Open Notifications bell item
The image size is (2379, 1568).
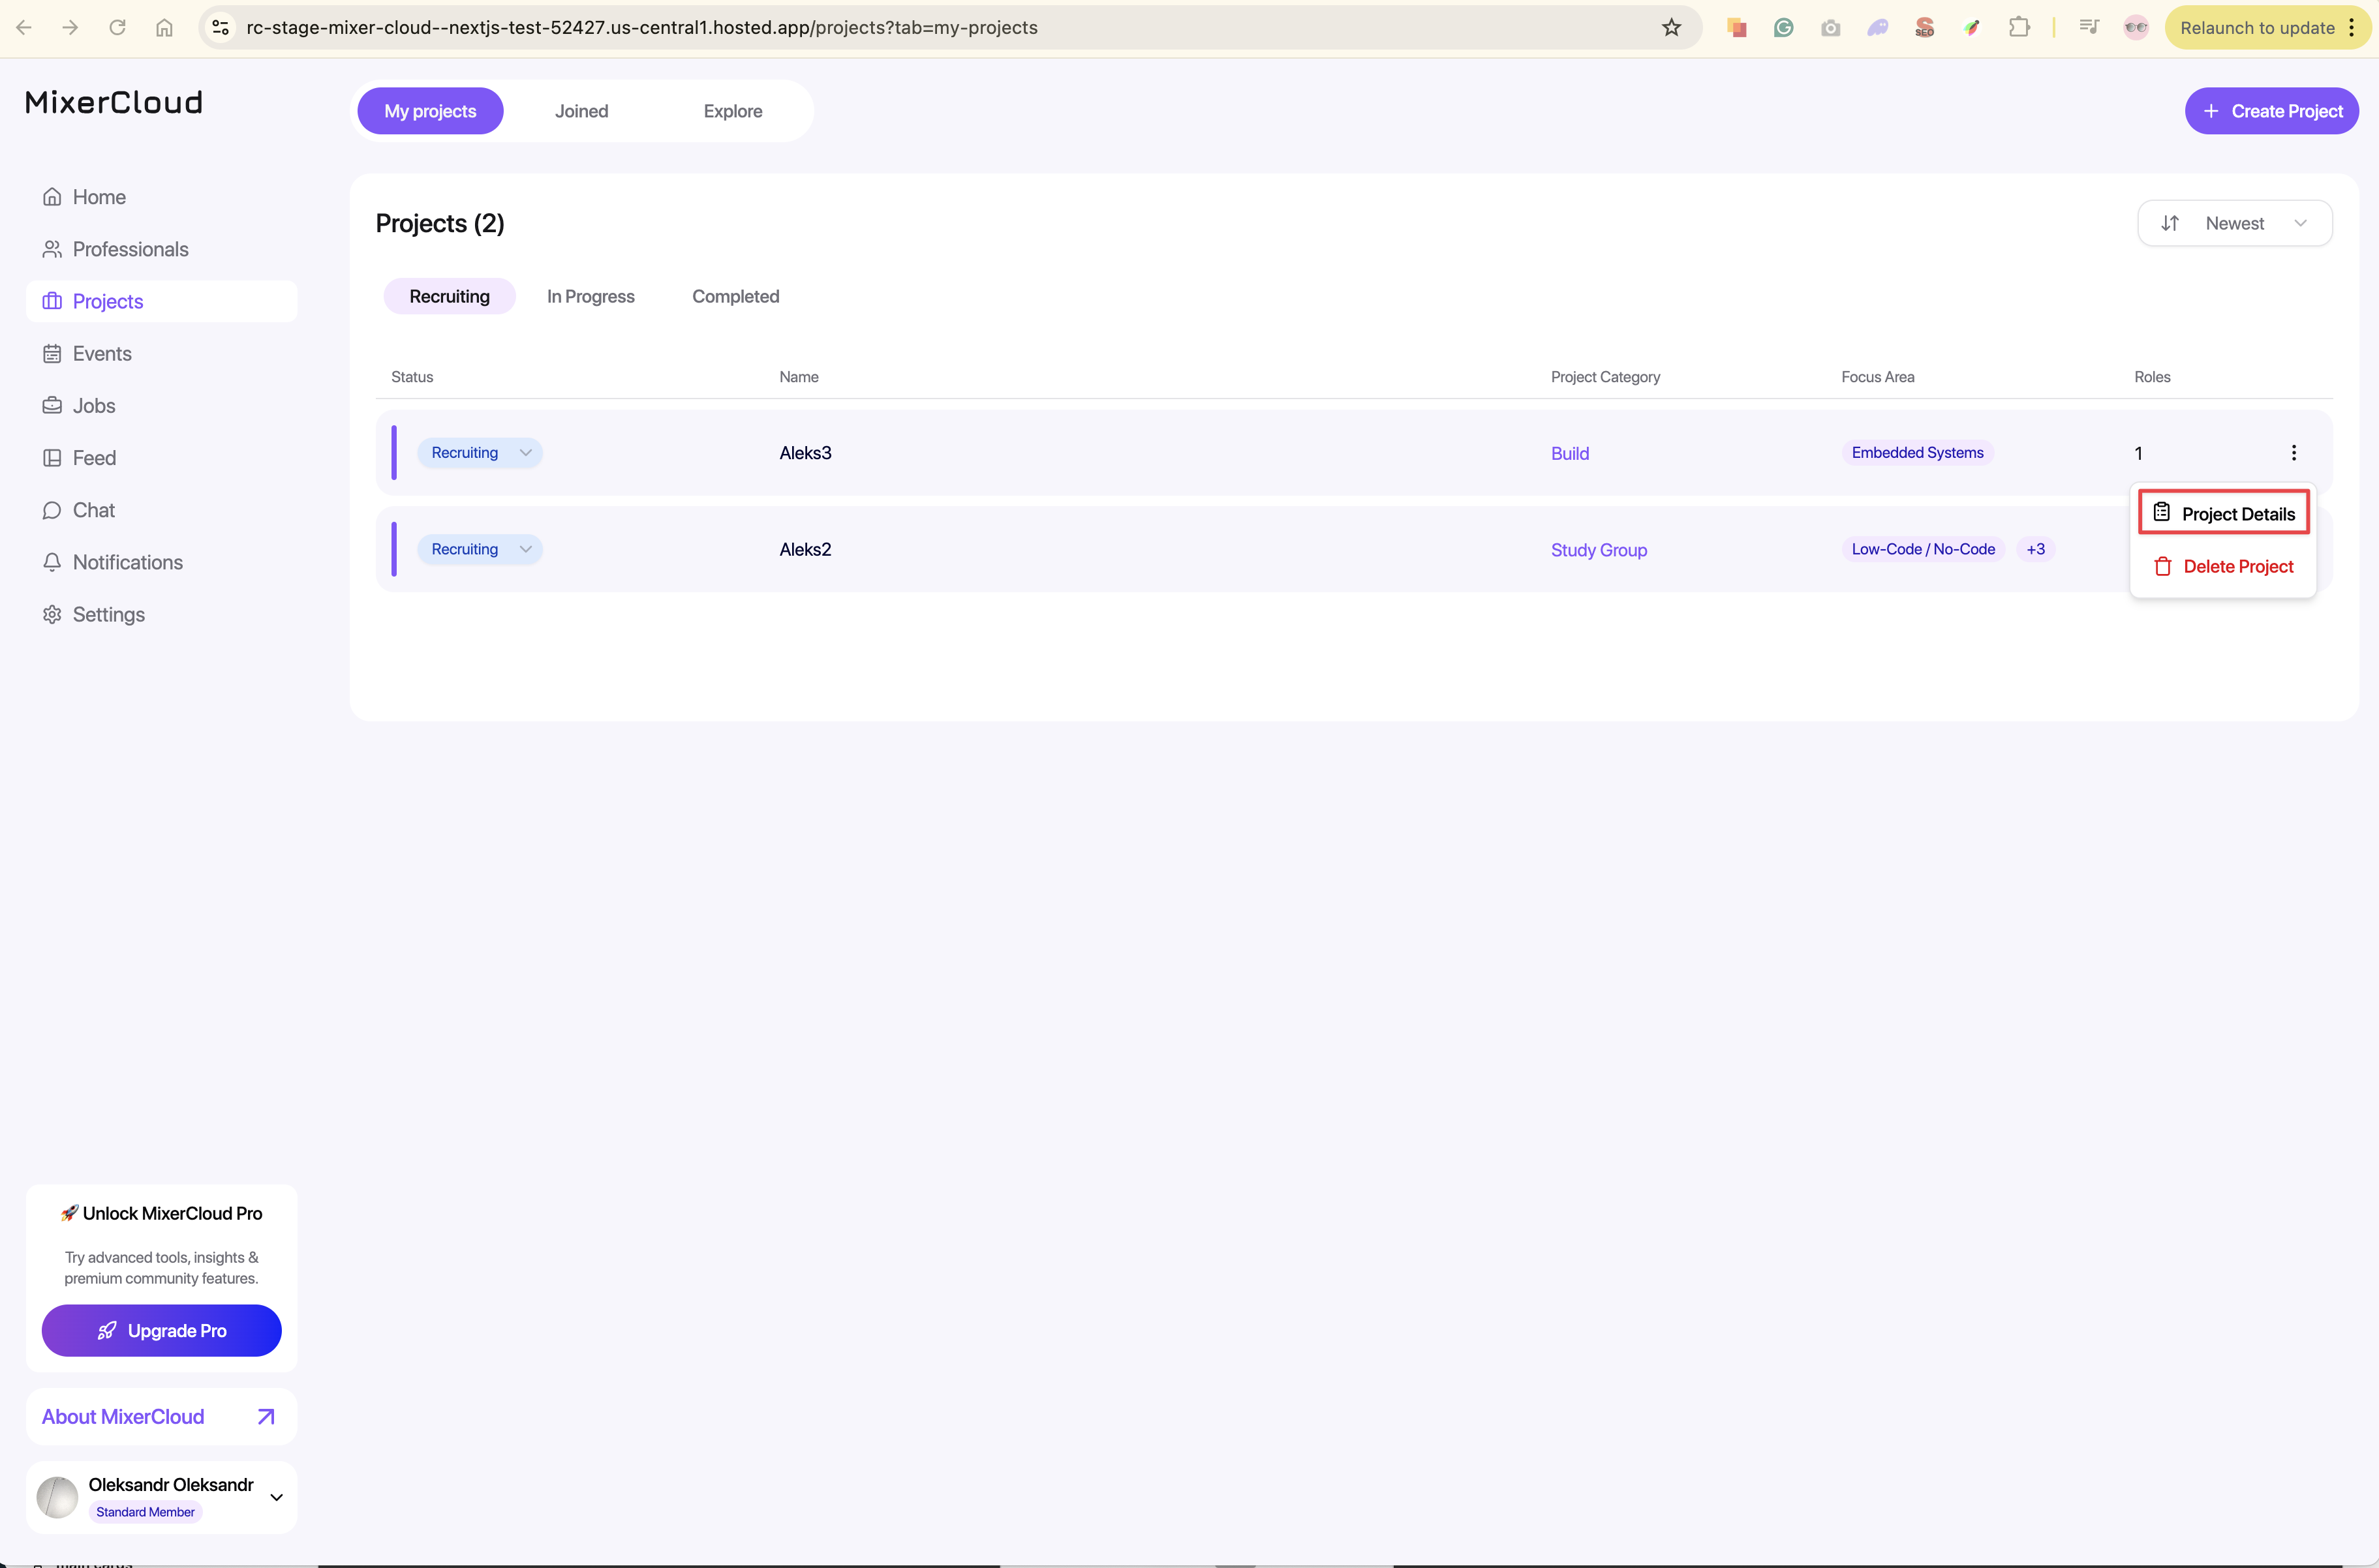point(127,562)
